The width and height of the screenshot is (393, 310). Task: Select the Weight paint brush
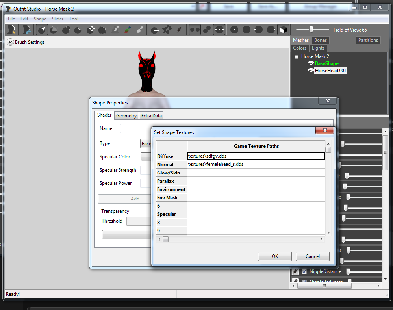point(115,30)
